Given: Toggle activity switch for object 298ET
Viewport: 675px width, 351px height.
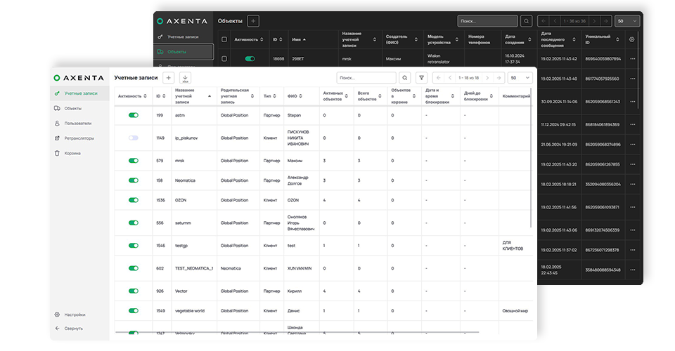Looking at the screenshot, I should [250, 59].
